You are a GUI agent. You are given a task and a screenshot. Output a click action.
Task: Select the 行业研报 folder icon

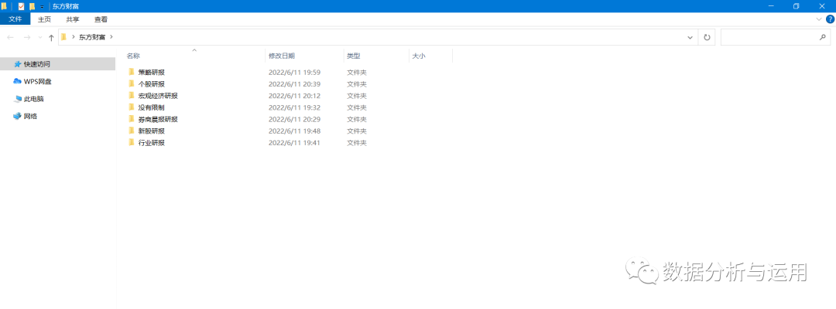(x=131, y=142)
